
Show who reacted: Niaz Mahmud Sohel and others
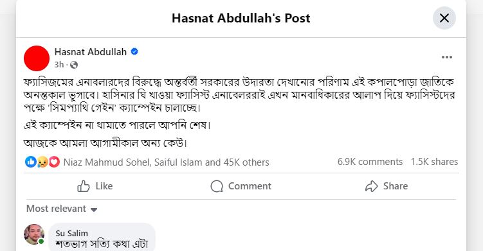pos(167,162)
